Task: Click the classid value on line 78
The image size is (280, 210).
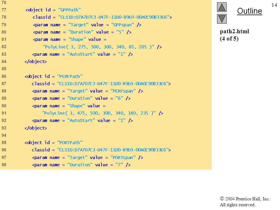Action: (114, 17)
